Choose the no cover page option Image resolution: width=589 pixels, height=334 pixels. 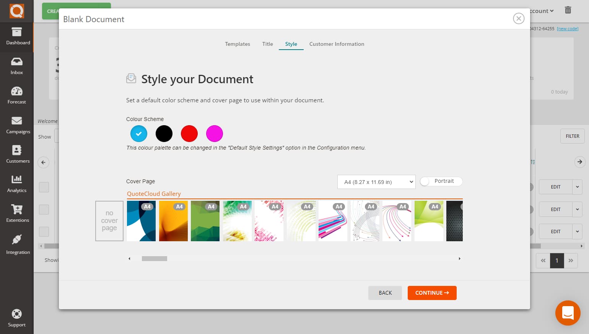coord(109,221)
